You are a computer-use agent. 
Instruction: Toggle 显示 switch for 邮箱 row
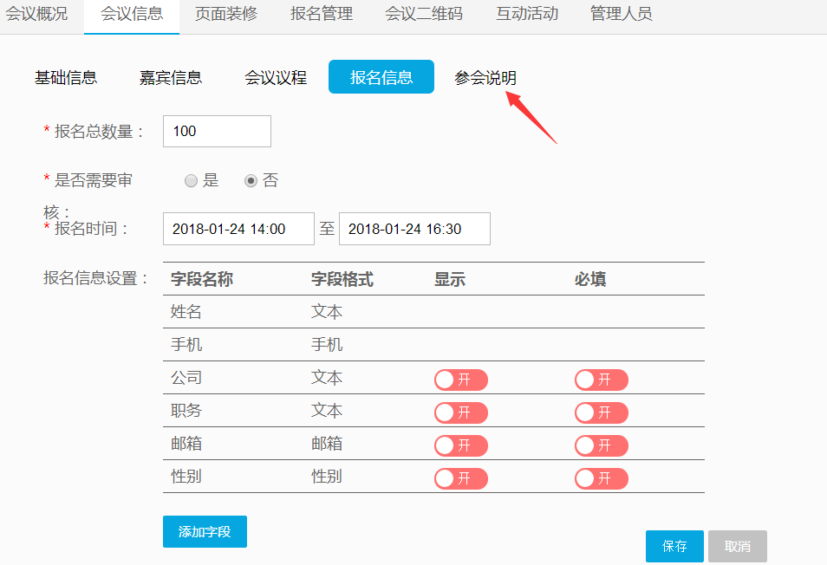pyautogui.click(x=461, y=446)
